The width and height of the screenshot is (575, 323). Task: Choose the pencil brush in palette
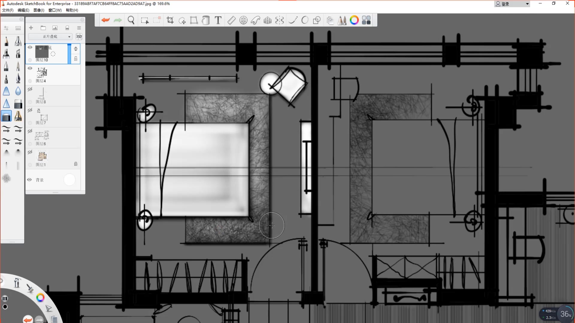tap(6, 41)
